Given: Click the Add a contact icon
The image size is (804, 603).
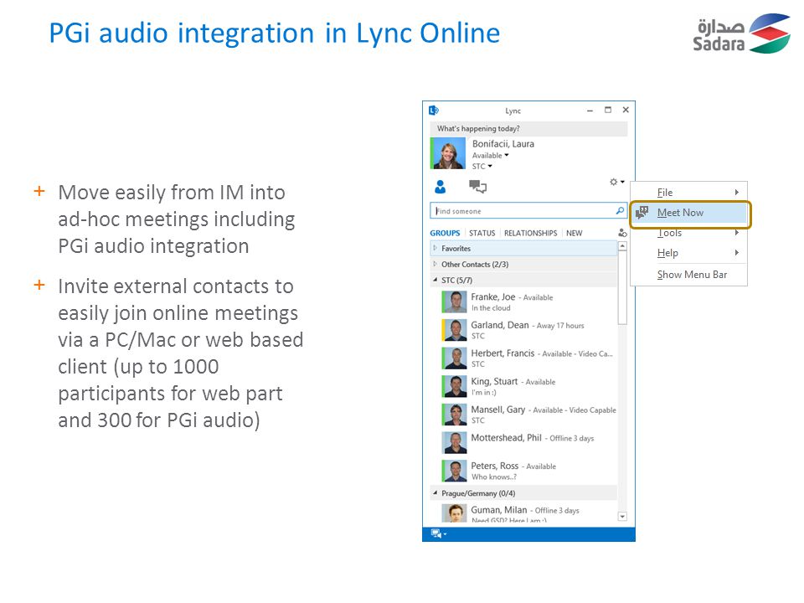Looking at the screenshot, I should pos(622,233).
